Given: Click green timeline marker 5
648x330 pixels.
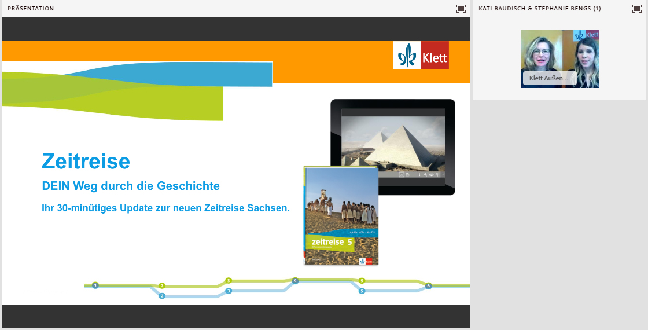Looking at the screenshot, I should pyautogui.click(x=362, y=281).
